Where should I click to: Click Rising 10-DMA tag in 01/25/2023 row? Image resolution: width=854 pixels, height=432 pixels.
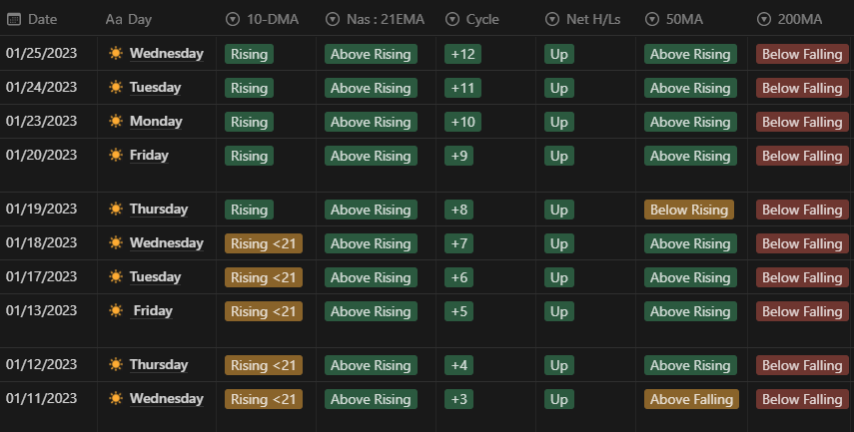[250, 54]
